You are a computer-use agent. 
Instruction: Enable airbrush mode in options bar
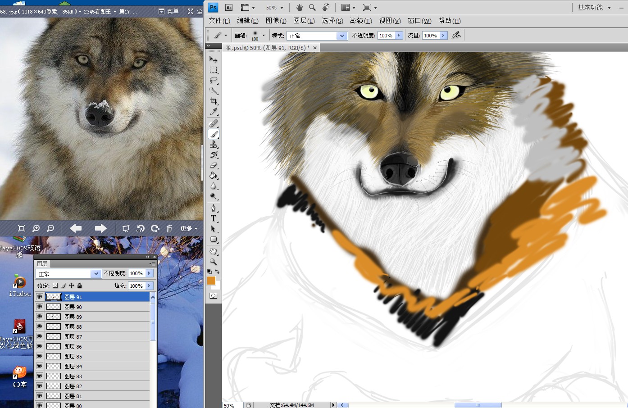(456, 35)
